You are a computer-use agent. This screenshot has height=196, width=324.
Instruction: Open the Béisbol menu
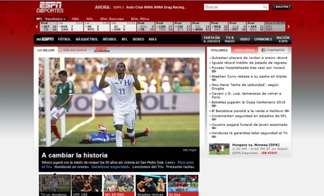(x=110, y=39)
